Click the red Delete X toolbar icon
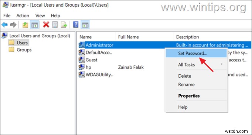This screenshot has width=252, height=135. pyautogui.click(x=46, y=25)
